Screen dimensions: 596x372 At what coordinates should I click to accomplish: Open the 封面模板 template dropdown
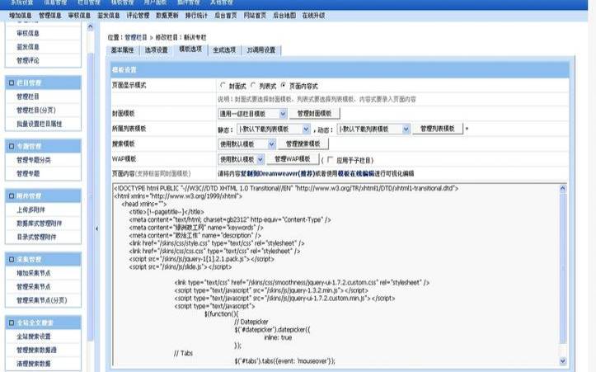click(x=283, y=113)
